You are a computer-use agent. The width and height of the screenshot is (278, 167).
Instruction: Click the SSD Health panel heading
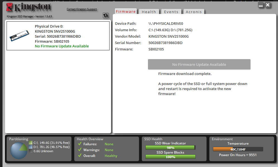(x=153, y=139)
